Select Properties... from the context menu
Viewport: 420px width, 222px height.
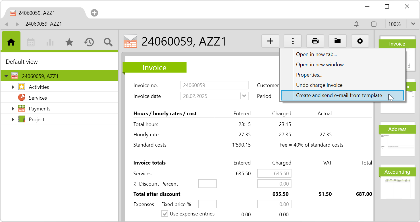tap(309, 75)
